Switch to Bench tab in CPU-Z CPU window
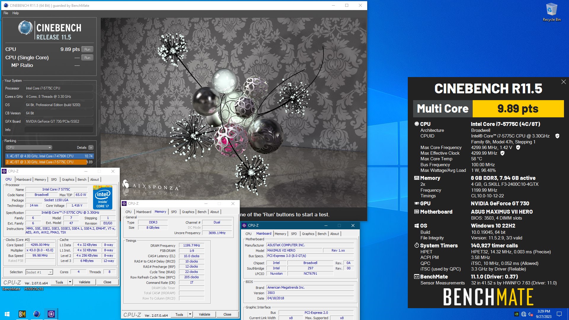Image resolution: width=569 pixels, height=320 pixels. [82, 180]
